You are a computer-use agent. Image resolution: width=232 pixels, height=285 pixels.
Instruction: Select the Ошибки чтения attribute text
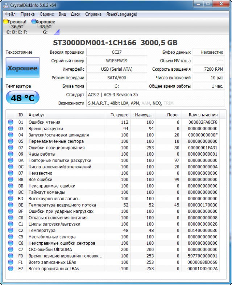tap(44, 122)
